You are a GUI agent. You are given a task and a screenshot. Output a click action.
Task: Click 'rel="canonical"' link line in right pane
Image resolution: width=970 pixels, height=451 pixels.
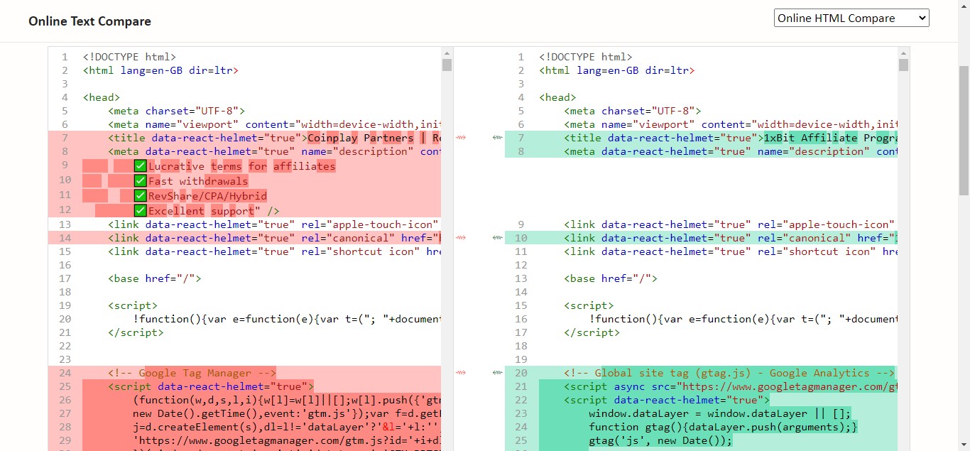click(731, 238)
